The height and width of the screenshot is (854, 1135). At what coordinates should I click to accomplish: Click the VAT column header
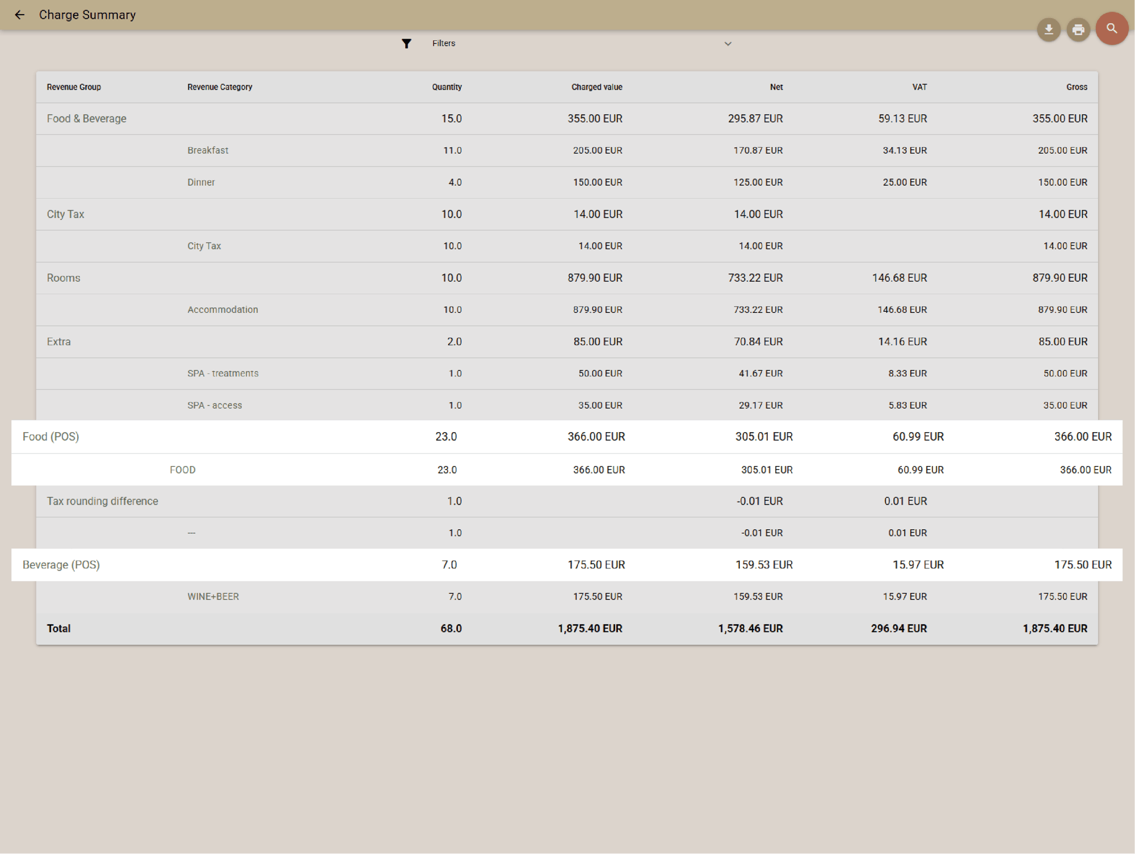(x=919, y=87)
